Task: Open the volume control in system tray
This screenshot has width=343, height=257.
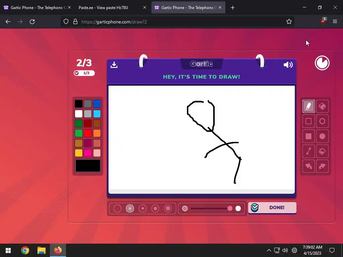Action: click(285, 250)
